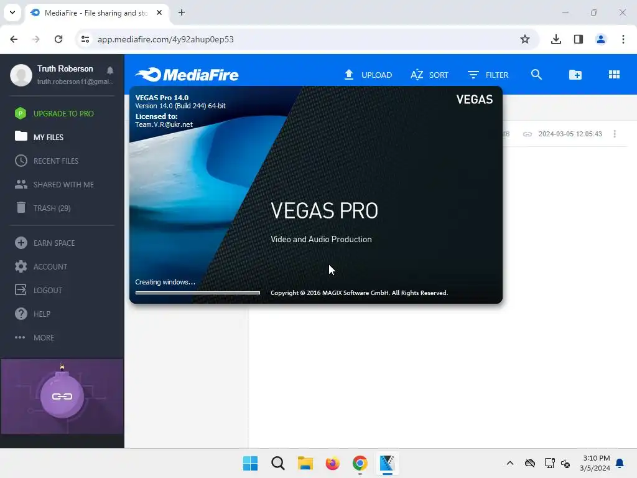
Task: Open Windows notification bell
Action: pyautogui.click(x=620, y=463)
